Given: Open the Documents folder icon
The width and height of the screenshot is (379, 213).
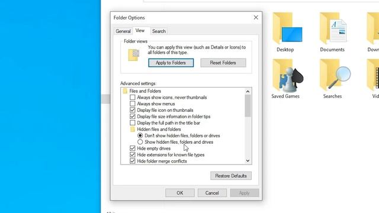Looking at the screenshot, I should click(x=333, y=28).
